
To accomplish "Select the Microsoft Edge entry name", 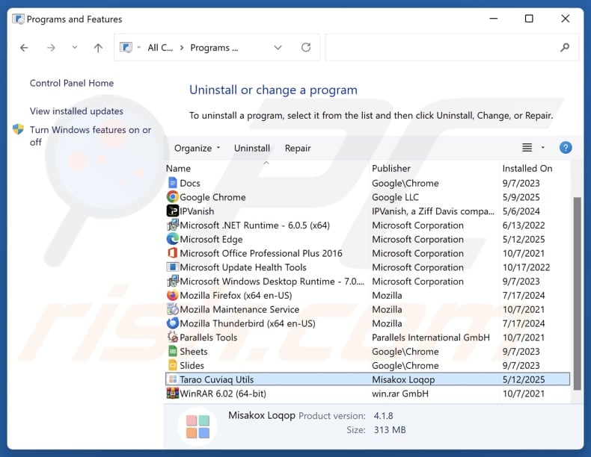I will click(x=211, y=240).
